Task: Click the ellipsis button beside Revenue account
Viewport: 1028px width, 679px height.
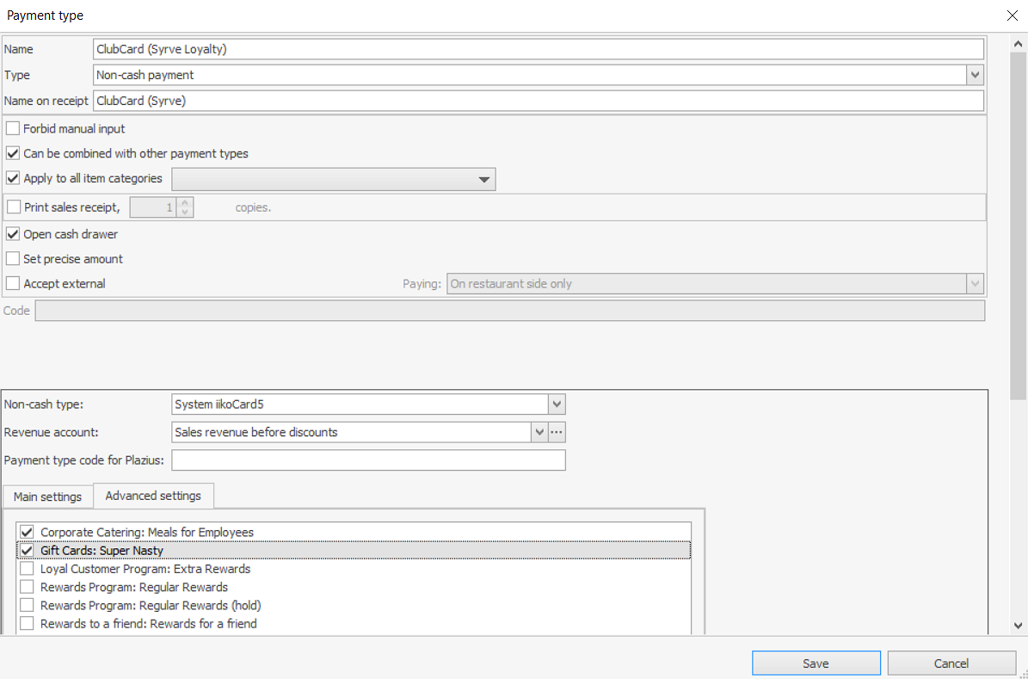Action: click(x=557, y=432)
